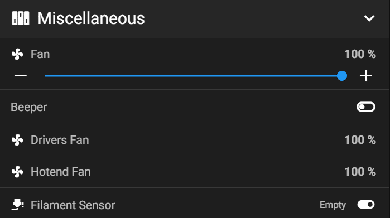Toggle the Beeper switch on

[x=366, y=107]
